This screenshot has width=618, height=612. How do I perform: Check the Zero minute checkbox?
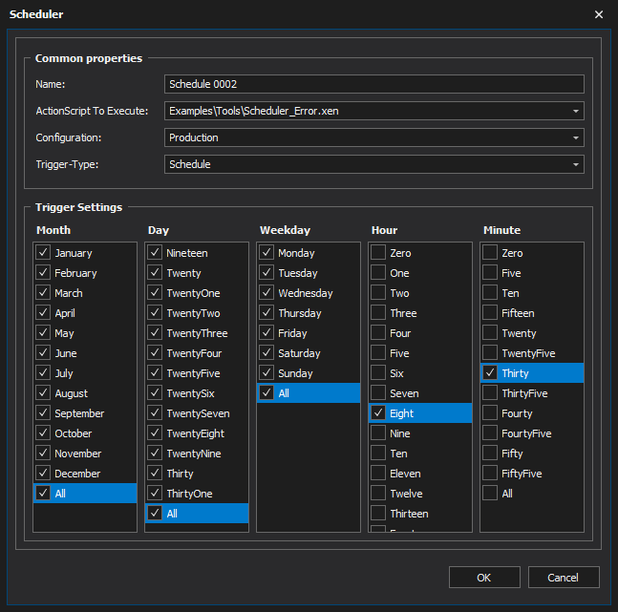coord(490,253)
